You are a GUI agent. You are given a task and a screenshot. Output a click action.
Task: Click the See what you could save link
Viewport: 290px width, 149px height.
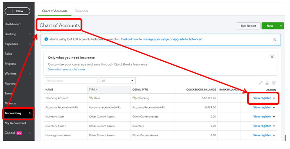point(66,70)
